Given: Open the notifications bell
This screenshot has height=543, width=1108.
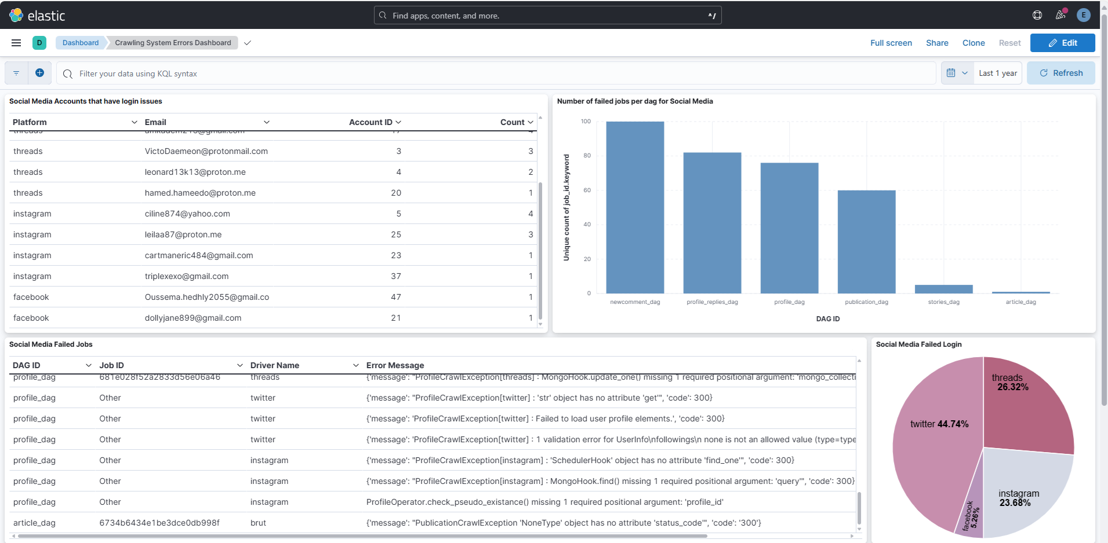Looking at the screenshot, I should click(1061, 15).
